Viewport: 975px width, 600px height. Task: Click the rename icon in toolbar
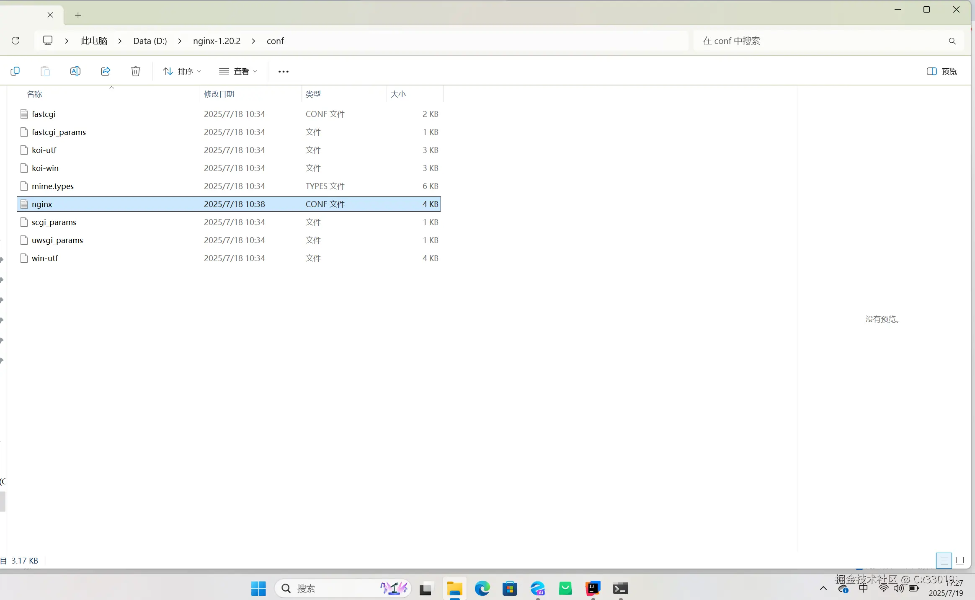click(75, 71)
